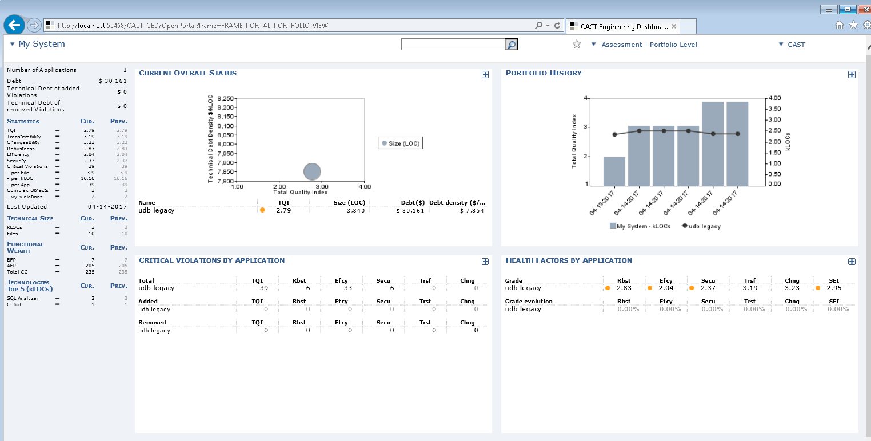Click the browser Forward arrow button

pos(34,25)
